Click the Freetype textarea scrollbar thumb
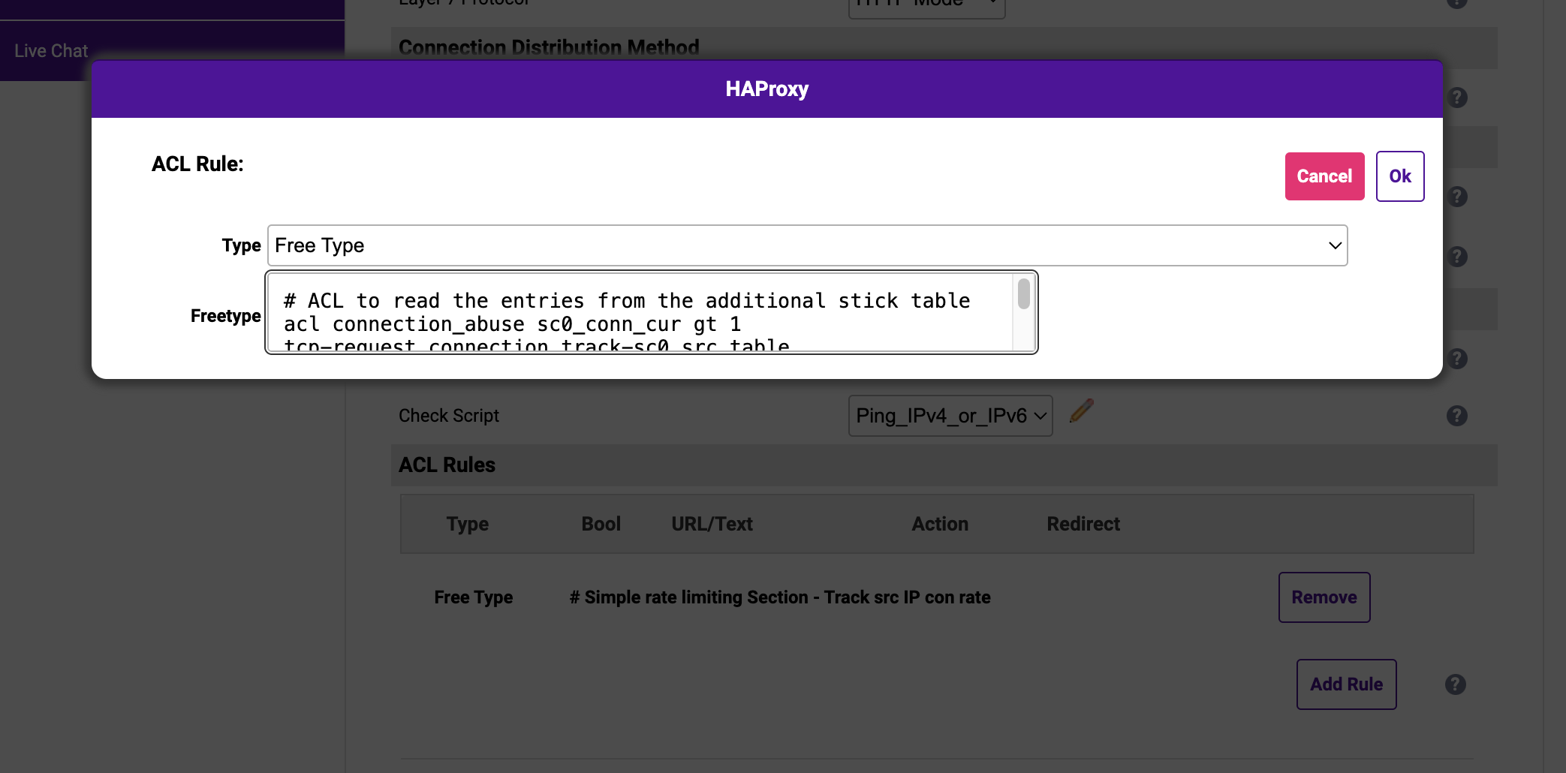Image resolution: width=1566 pixels, height=773 pixels. click(x=1024, y=293)
